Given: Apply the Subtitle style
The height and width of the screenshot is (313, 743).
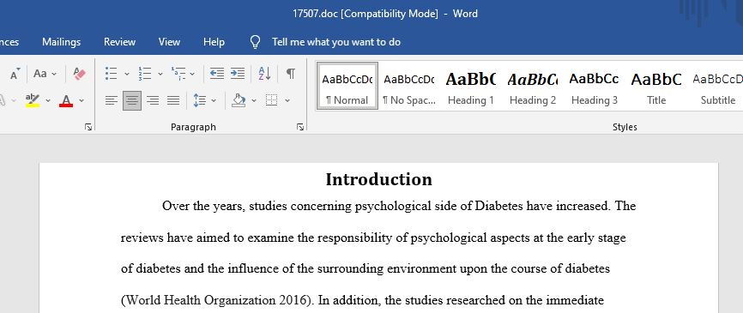Looking at the screenshot, I should 717,86.
